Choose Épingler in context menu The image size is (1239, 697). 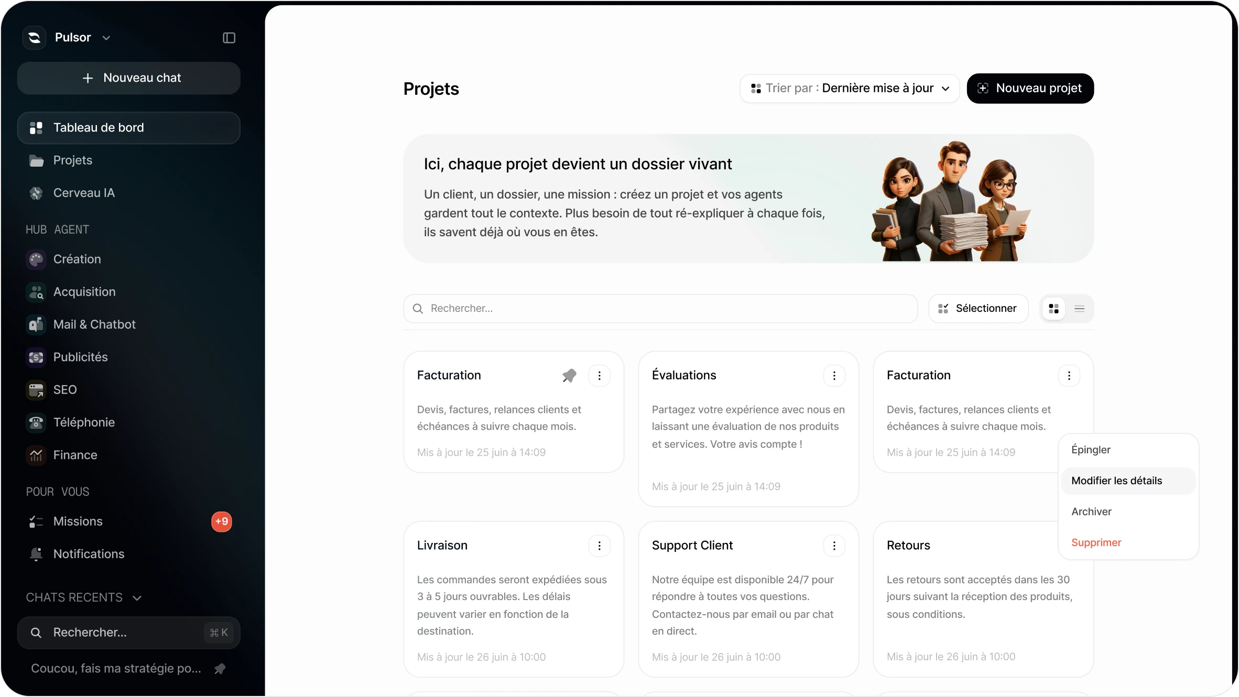pos(1128,450)
